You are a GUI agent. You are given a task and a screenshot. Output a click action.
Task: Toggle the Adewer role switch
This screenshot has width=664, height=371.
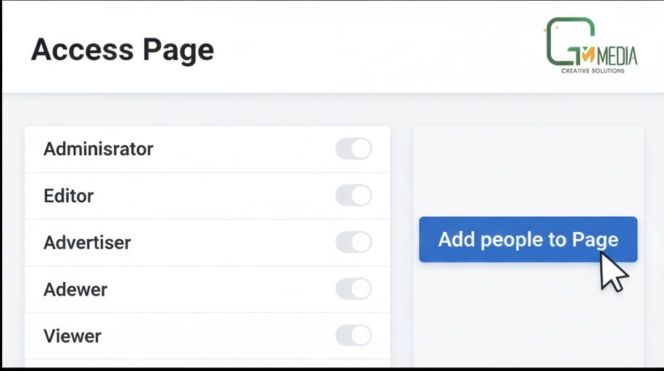353,289
